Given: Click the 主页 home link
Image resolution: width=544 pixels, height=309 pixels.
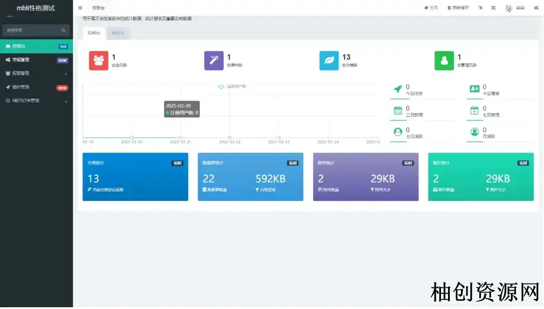Looking at the screenshot, I should click(x=431, y=8).
